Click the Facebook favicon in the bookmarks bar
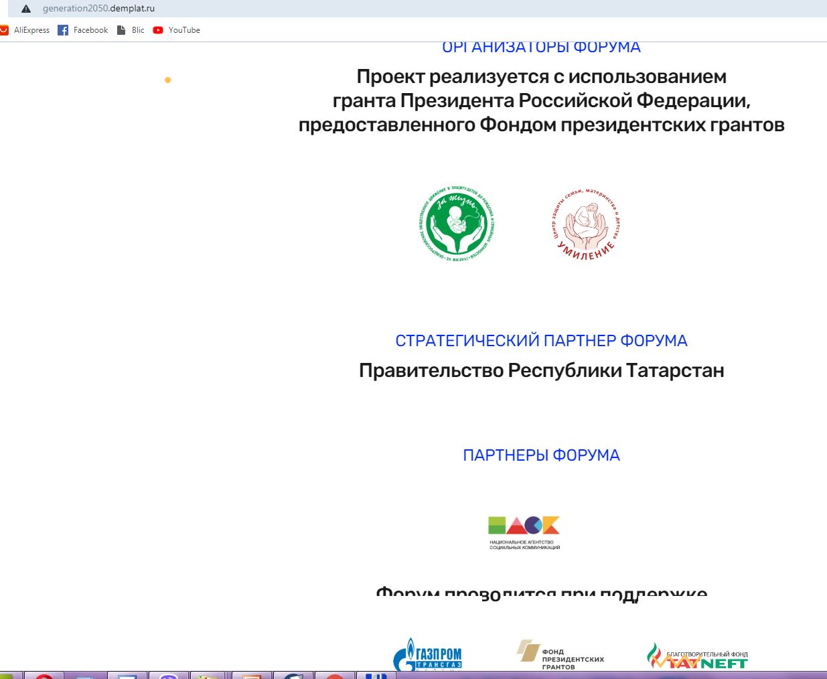 click(x=63, y=30)
